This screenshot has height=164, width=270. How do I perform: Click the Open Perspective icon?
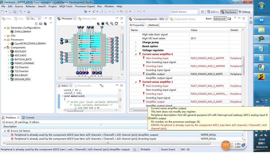pos(203,12)
